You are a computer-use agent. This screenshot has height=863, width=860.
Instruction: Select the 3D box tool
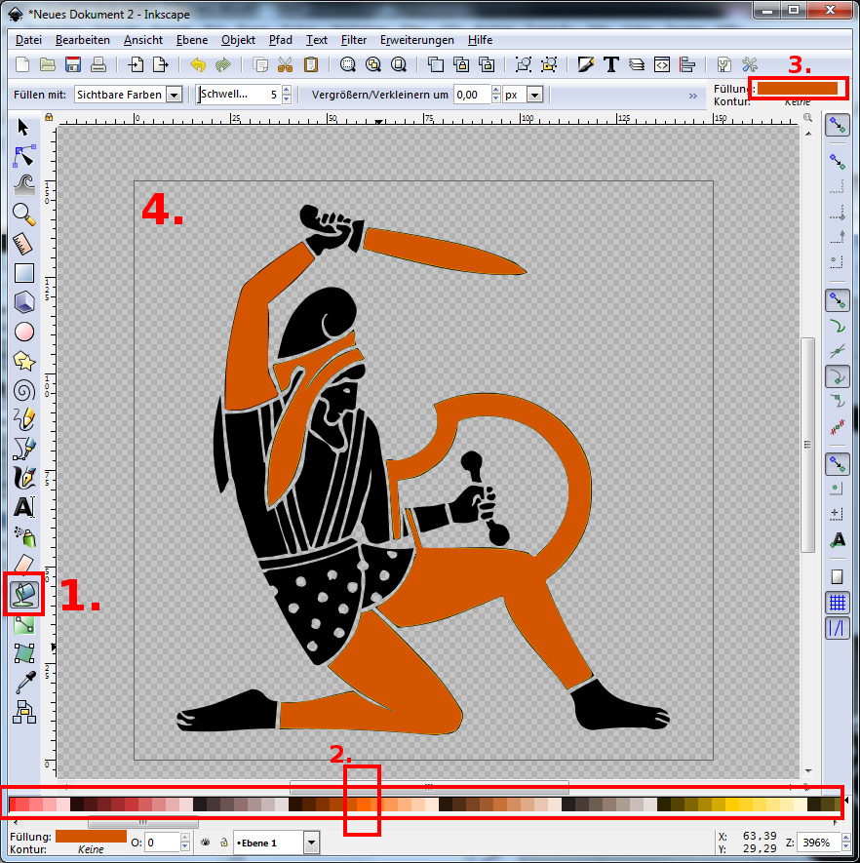click(x=24, y=302)
